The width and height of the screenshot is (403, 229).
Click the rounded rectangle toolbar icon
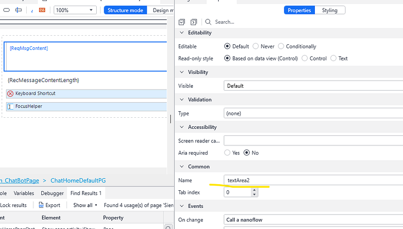click(7, 10)
